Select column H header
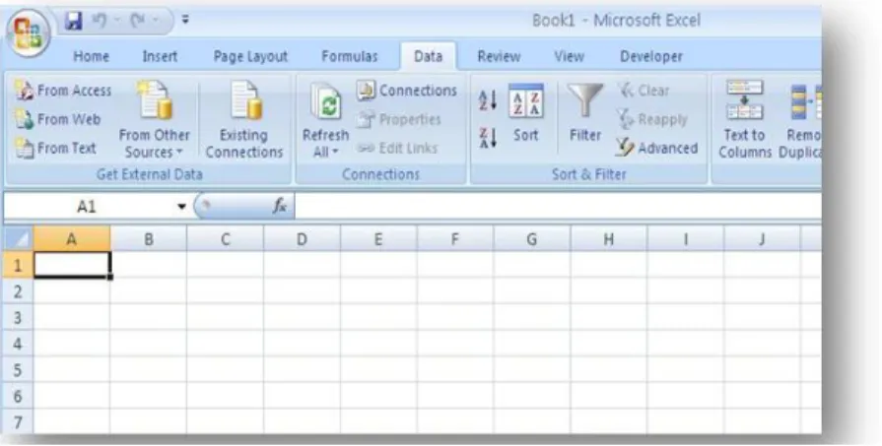Image resolution: width=882 pixels, height=446 pixels. [609, 239]
